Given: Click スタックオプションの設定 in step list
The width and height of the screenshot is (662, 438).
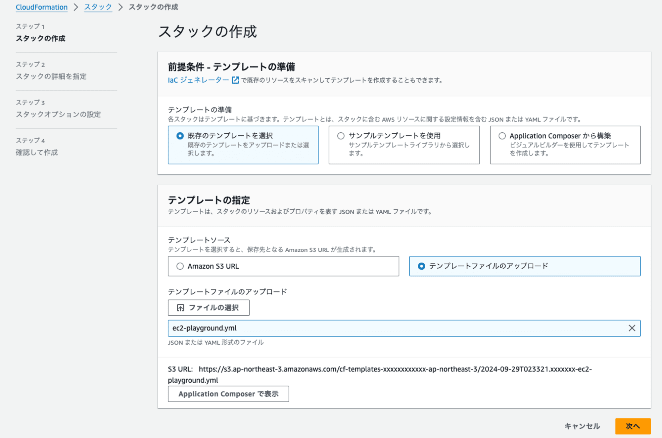Looking at the screenshot, I should coord(58,114).
